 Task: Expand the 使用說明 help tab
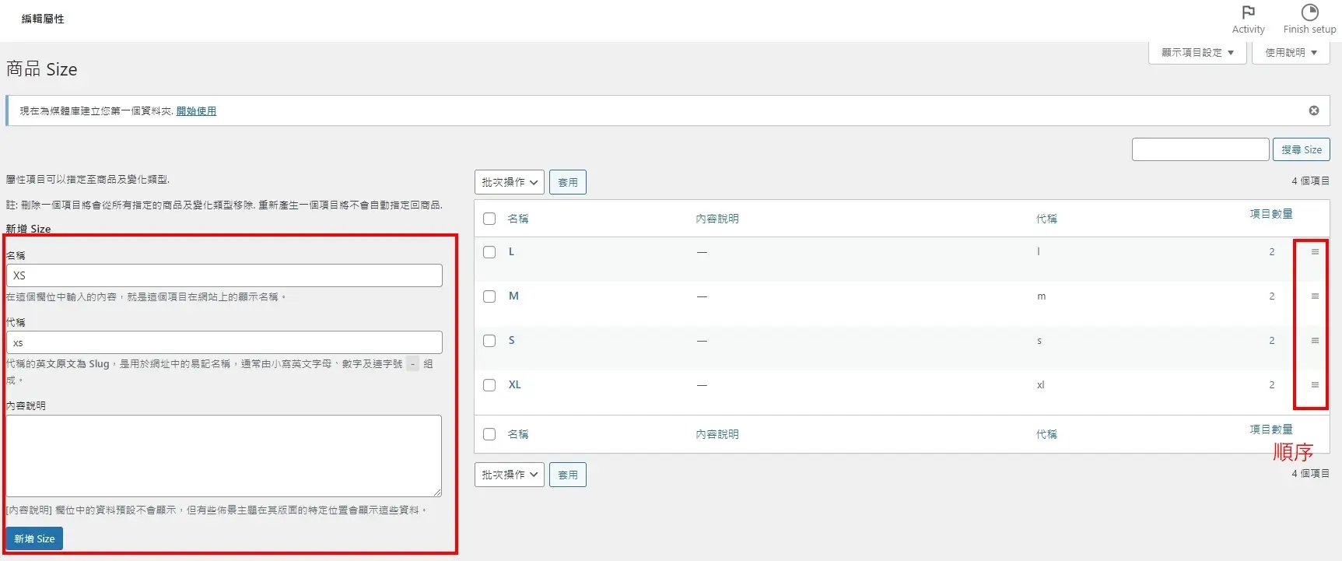1291,53
